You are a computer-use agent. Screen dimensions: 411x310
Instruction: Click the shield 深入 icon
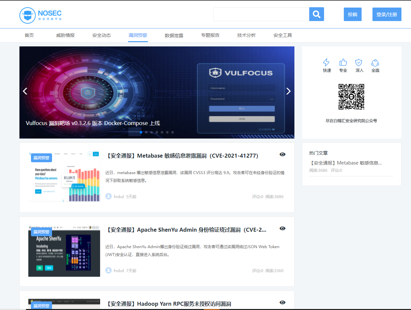pos(359,63)
